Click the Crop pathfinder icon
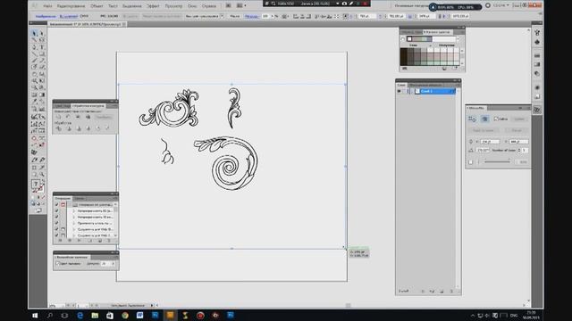Viewport: 572px width, 321px height. 88,128
